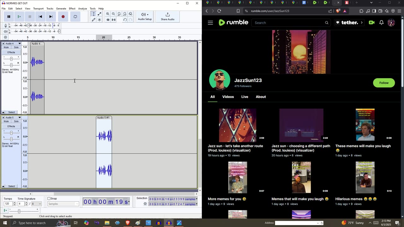The width and height of the screenshot is (404, 227).
Task: Bookmark this page in Brave
Action: click(x=238, y=11)
